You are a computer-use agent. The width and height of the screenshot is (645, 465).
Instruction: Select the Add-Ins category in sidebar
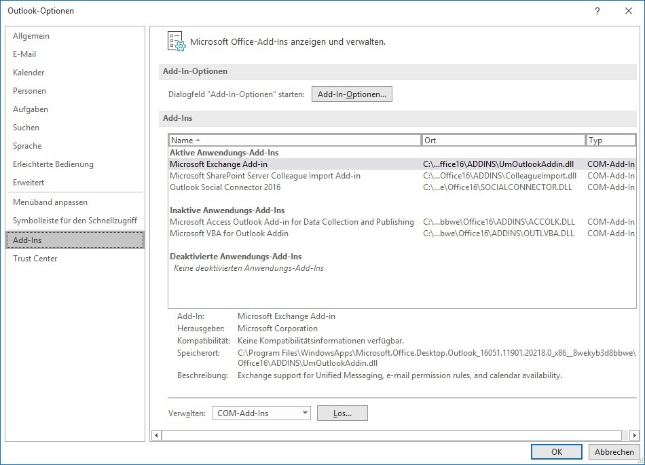[x=75, y=240]
